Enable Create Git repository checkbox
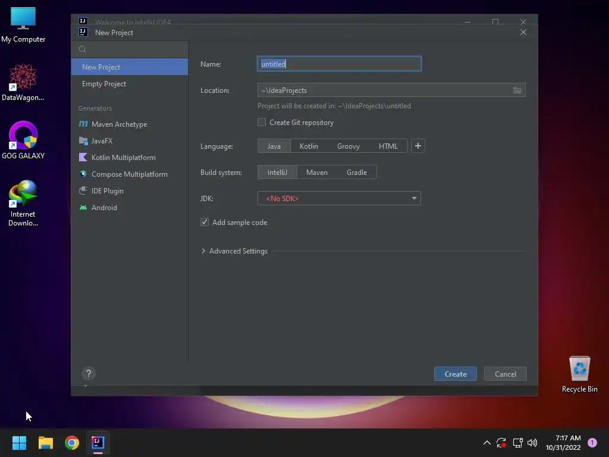This screenshot has width=609, height=457. [x=262, y=123]
